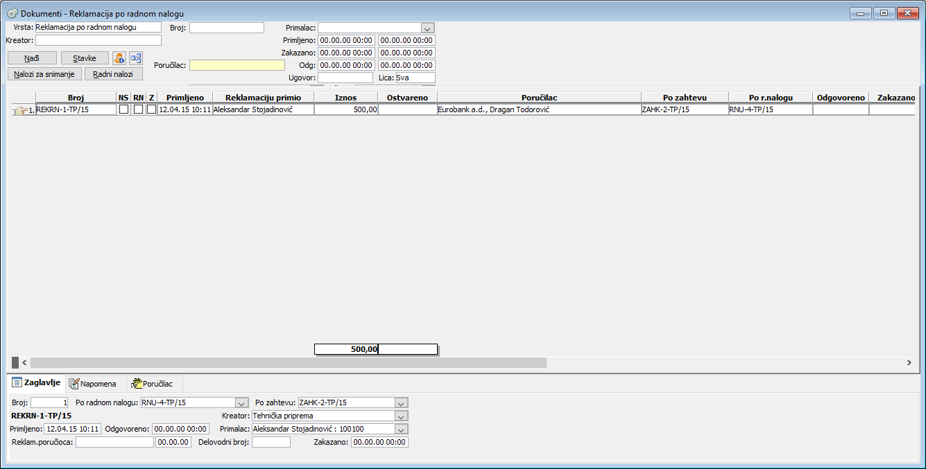The image size is (926, 469).
Task: Expand the Primalac dropdown at top
Action: pos(428,28)
